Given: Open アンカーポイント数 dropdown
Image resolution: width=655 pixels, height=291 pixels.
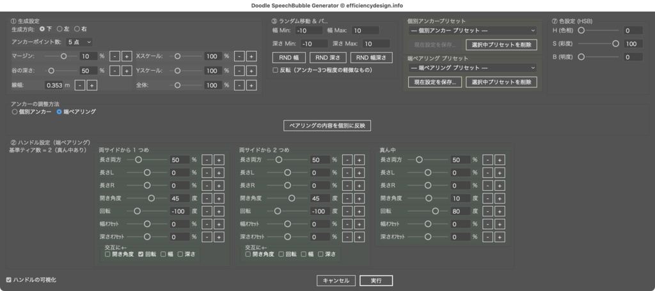Looking at the screenshot, I should [79, 42].
